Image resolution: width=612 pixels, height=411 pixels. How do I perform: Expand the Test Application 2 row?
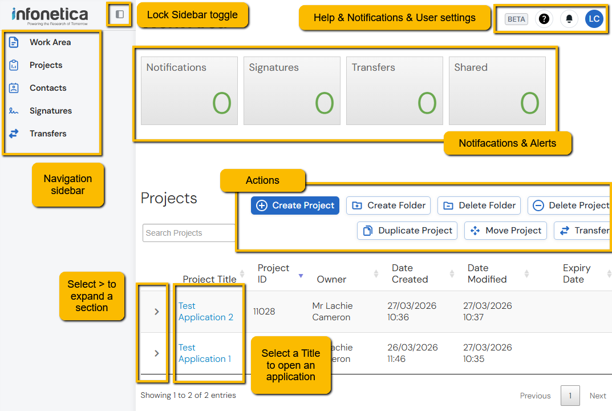point(157,312)
